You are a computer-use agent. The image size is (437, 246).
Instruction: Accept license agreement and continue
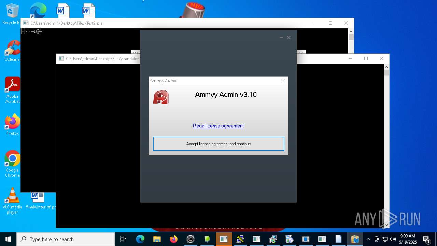point(218,144)
